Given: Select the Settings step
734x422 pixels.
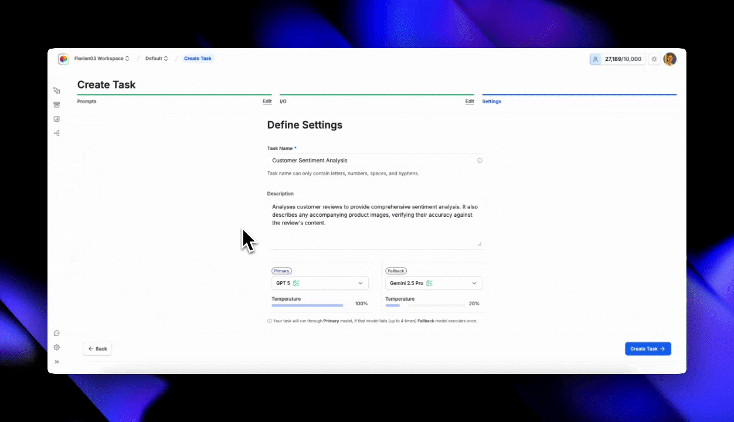Looking at the screenshot, I should (x=492, y=101).
